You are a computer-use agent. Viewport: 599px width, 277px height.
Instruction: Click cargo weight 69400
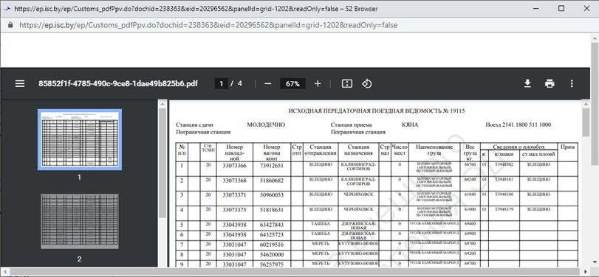pyautogui.click(x=470, y=224)
